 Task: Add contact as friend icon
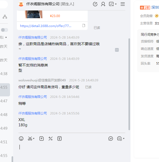103,4
